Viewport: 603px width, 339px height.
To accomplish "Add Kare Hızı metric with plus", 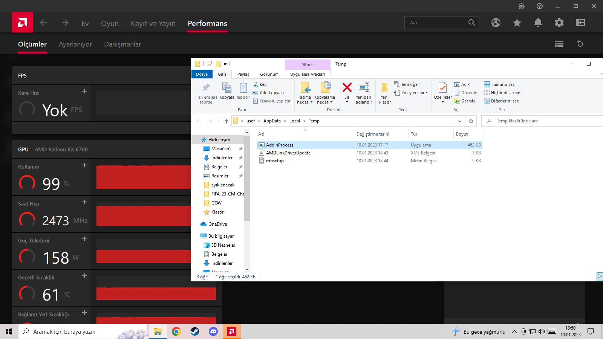I will (84, 91).
